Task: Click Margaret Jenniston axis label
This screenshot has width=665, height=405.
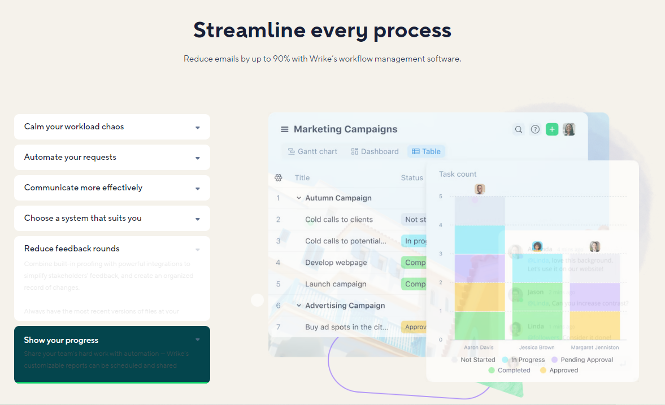Action: pyautogui.click(x=594, y=347)
